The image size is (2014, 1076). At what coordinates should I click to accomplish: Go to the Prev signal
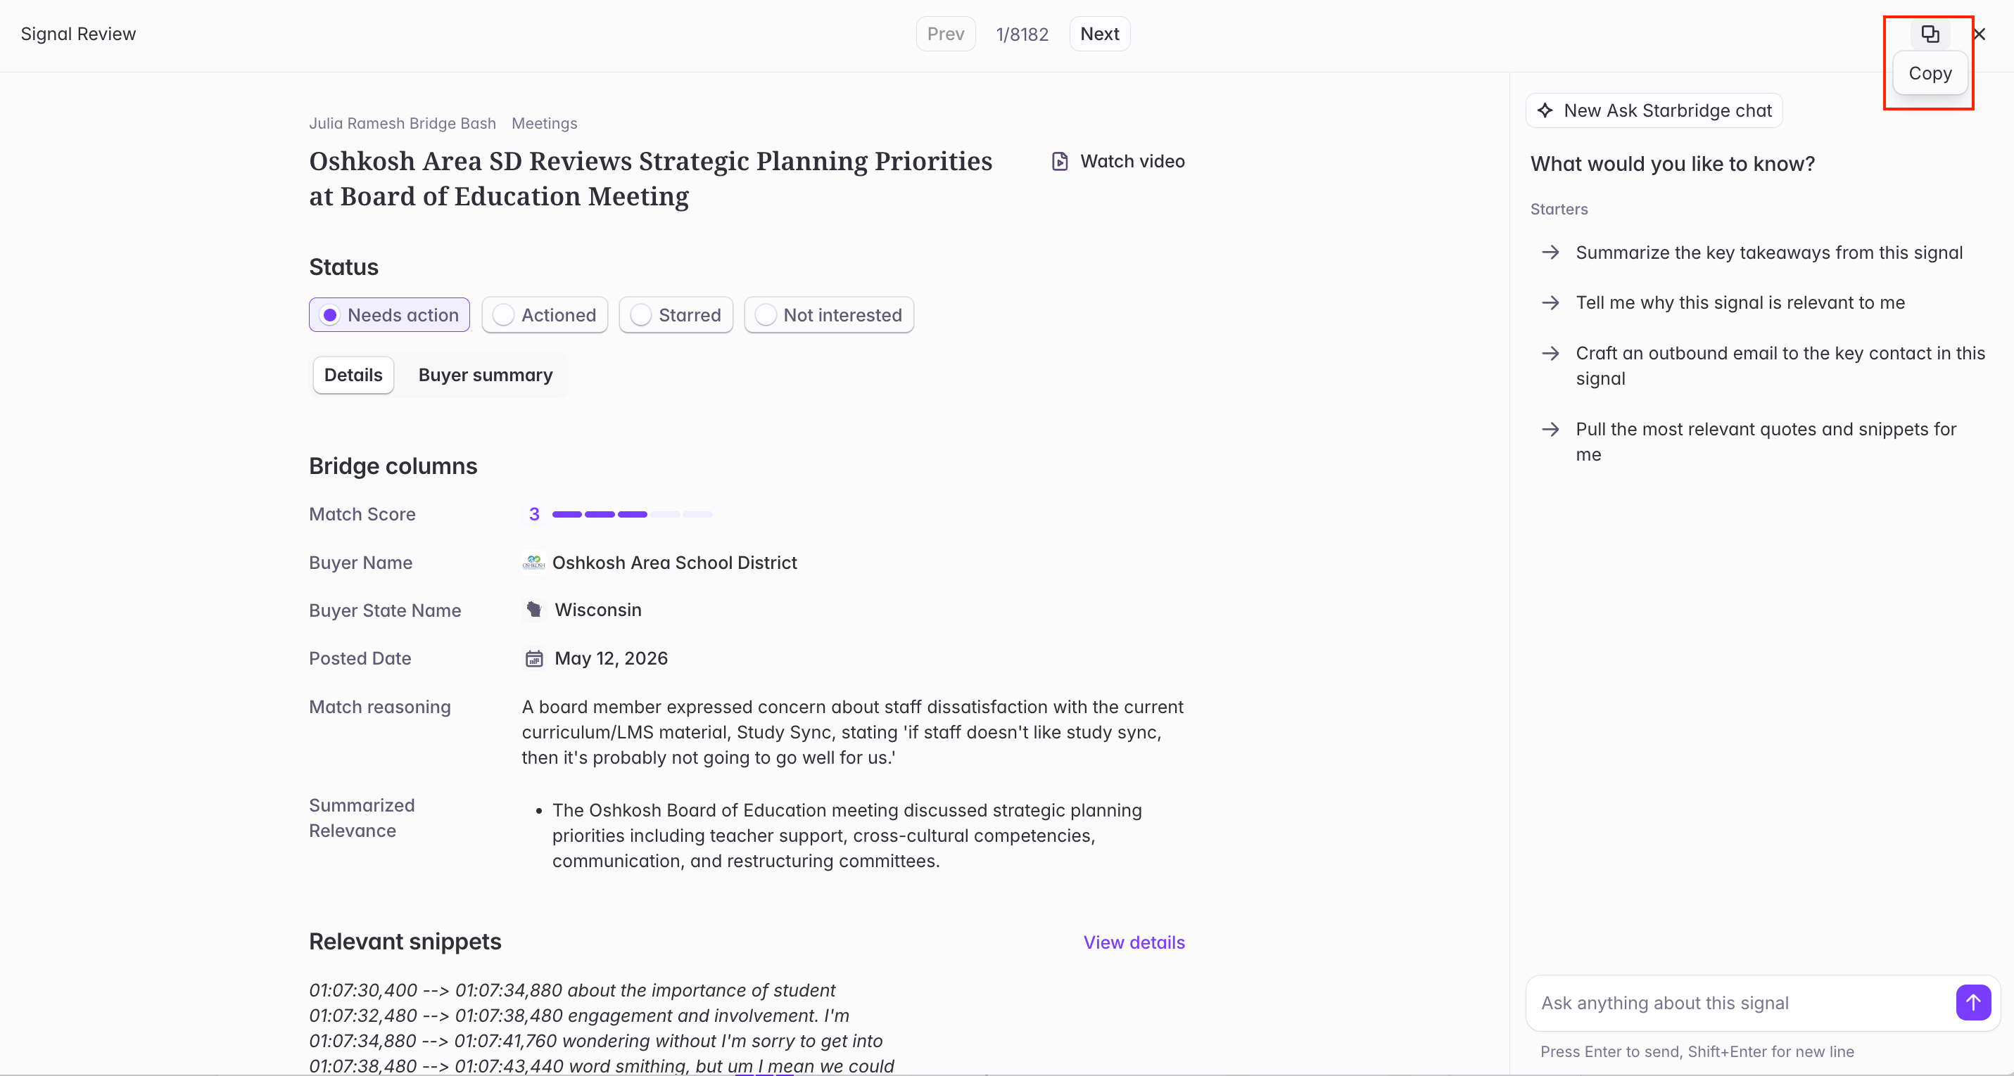coord(945,34)
